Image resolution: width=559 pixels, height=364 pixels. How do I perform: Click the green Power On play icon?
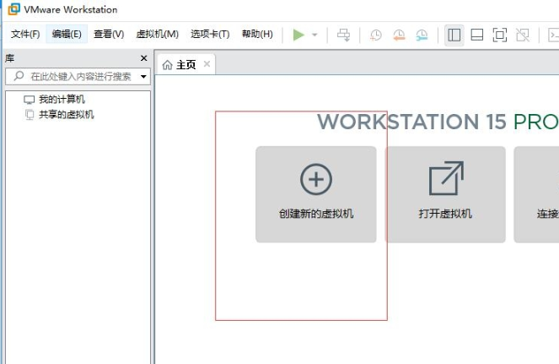point(298,35)
